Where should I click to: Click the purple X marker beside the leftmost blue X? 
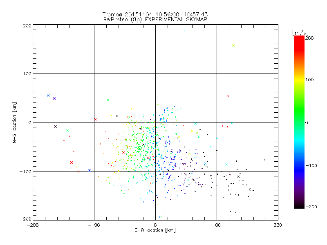(x=54, y=98)
